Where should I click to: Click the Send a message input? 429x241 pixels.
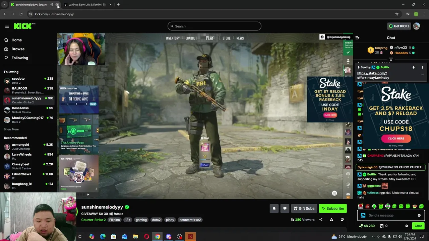(390, 215)
